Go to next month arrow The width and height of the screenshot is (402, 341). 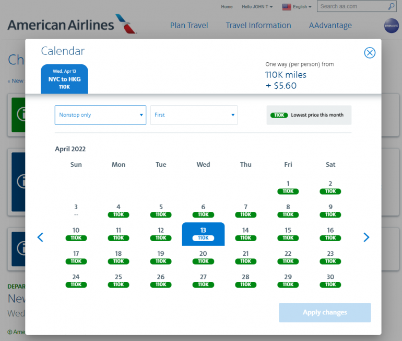(366, 237)
